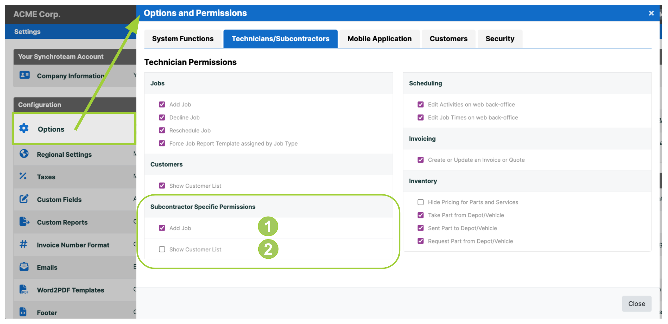The height and width of the screenshot is (324, 668).
Task: Close the Options and Permissions dialog
Action: click(x=651, y=13)
